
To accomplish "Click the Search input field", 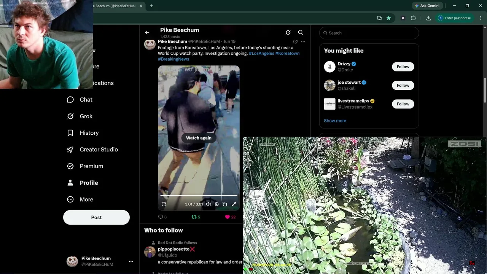I will point(369,33).
